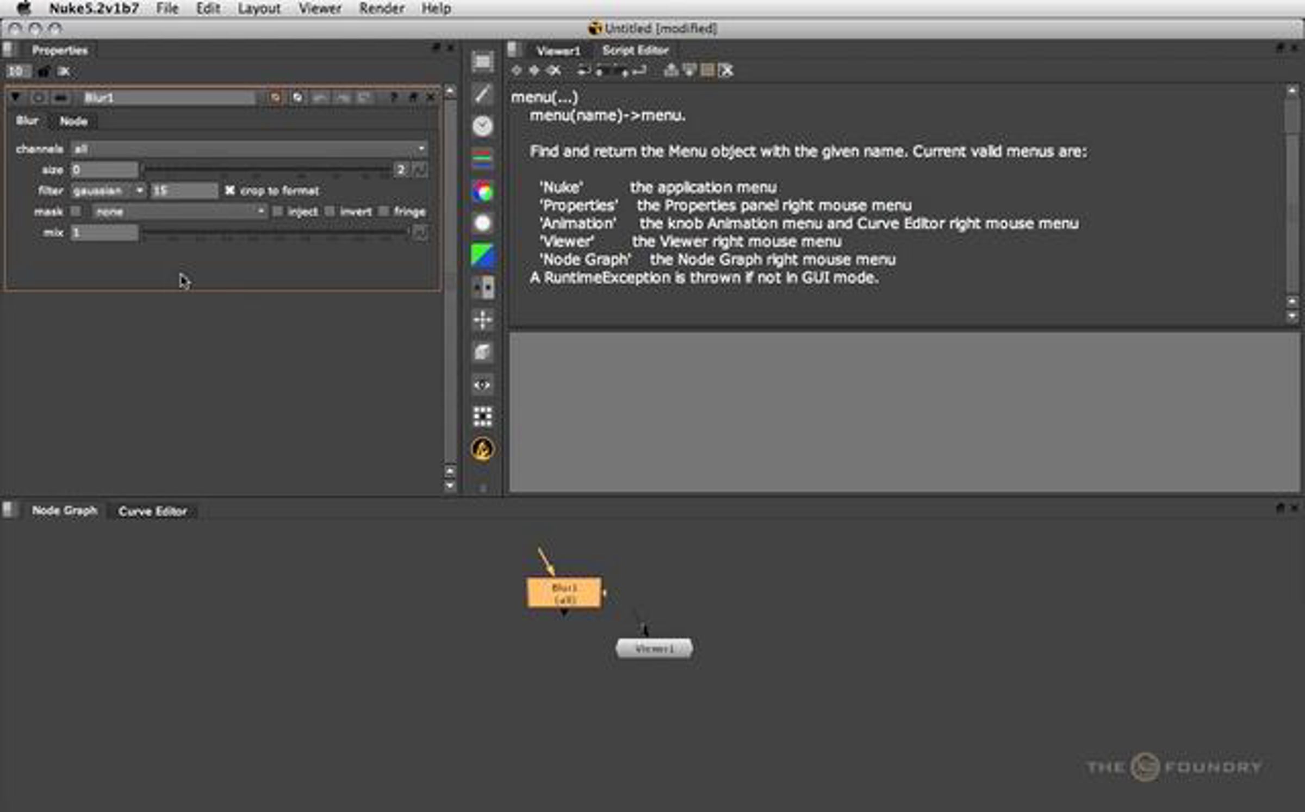Open the Channel nodes menu (RGB stripes)
Viewport: 1305px width, 812px height.
[x=482, y=158]
